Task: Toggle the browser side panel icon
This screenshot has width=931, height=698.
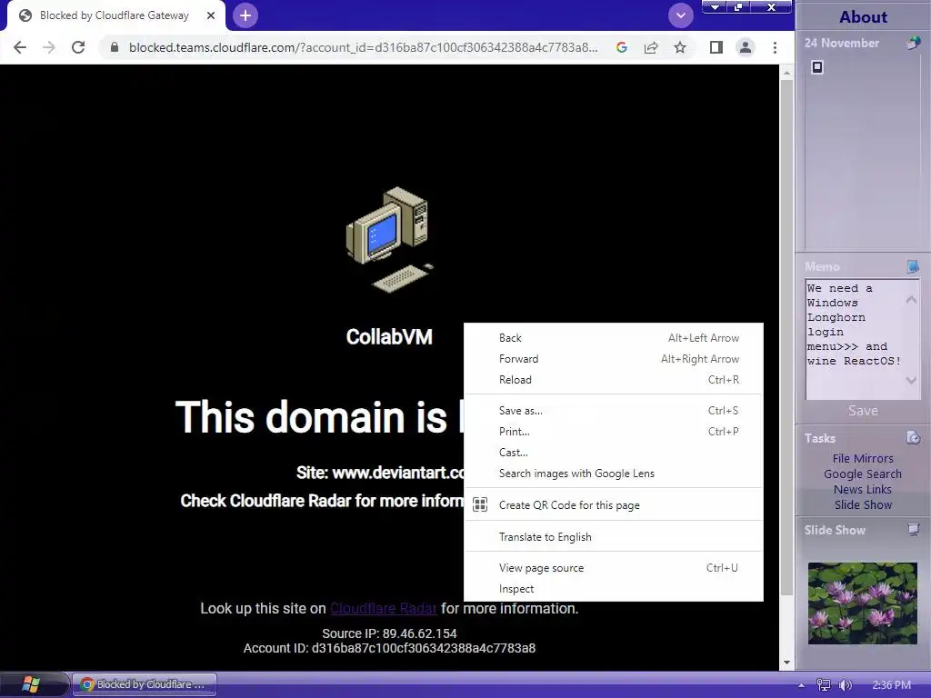Action: tap(716, 47)
